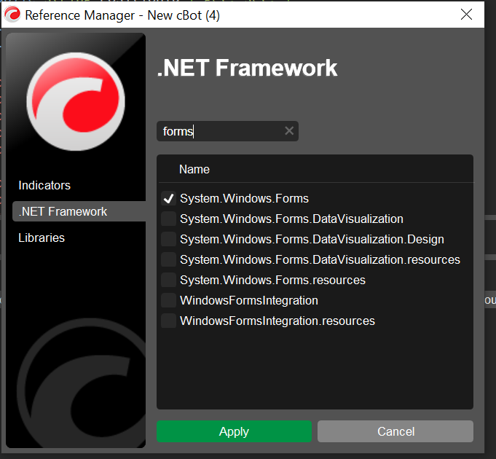Image resolution: width=496 pixels, height=459 pixels.
Task: Sort by the Name column header
Action: [x=194, y=169]
